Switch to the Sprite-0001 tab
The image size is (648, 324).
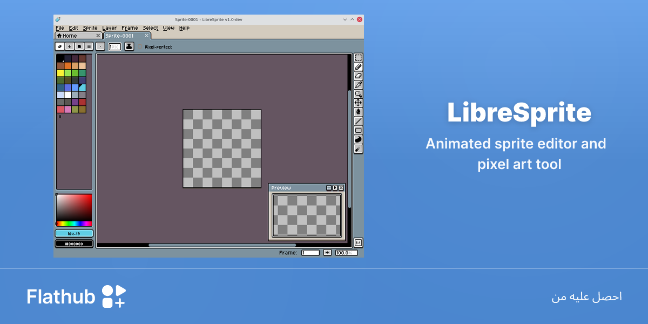(127, 36)
